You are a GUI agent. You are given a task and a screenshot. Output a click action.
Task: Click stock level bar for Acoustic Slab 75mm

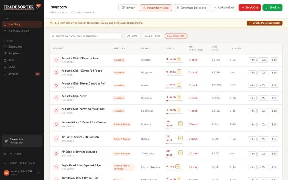point(174,101)
